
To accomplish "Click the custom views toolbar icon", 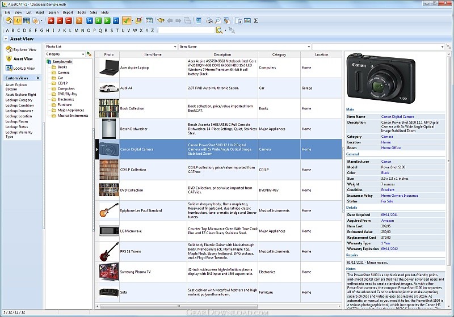I will pyautogui.click(x=36, y=20).
